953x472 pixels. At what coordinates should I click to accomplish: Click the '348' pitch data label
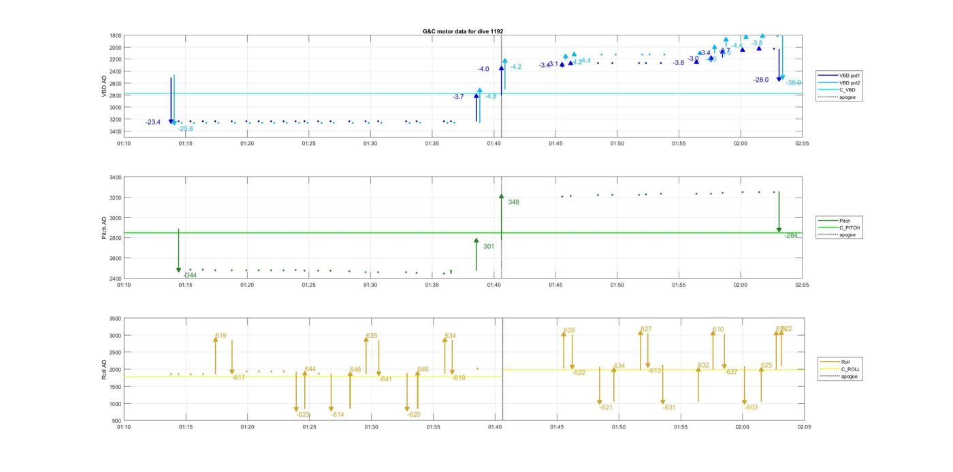click(513, 202)
